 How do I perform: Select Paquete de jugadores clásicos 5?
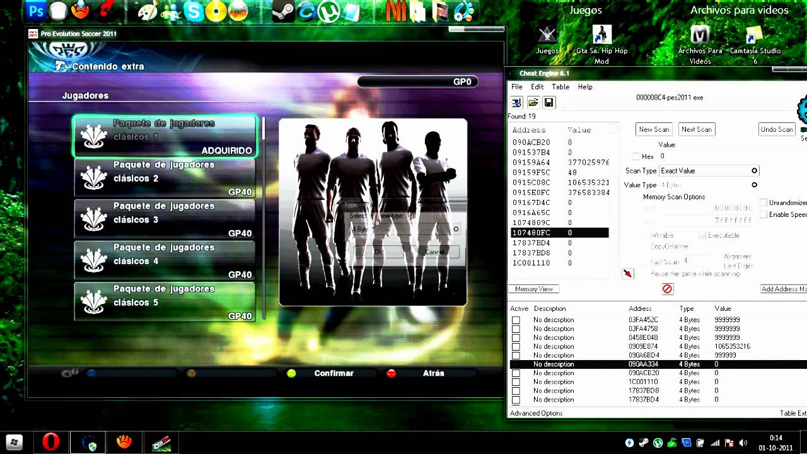(165, 302)
